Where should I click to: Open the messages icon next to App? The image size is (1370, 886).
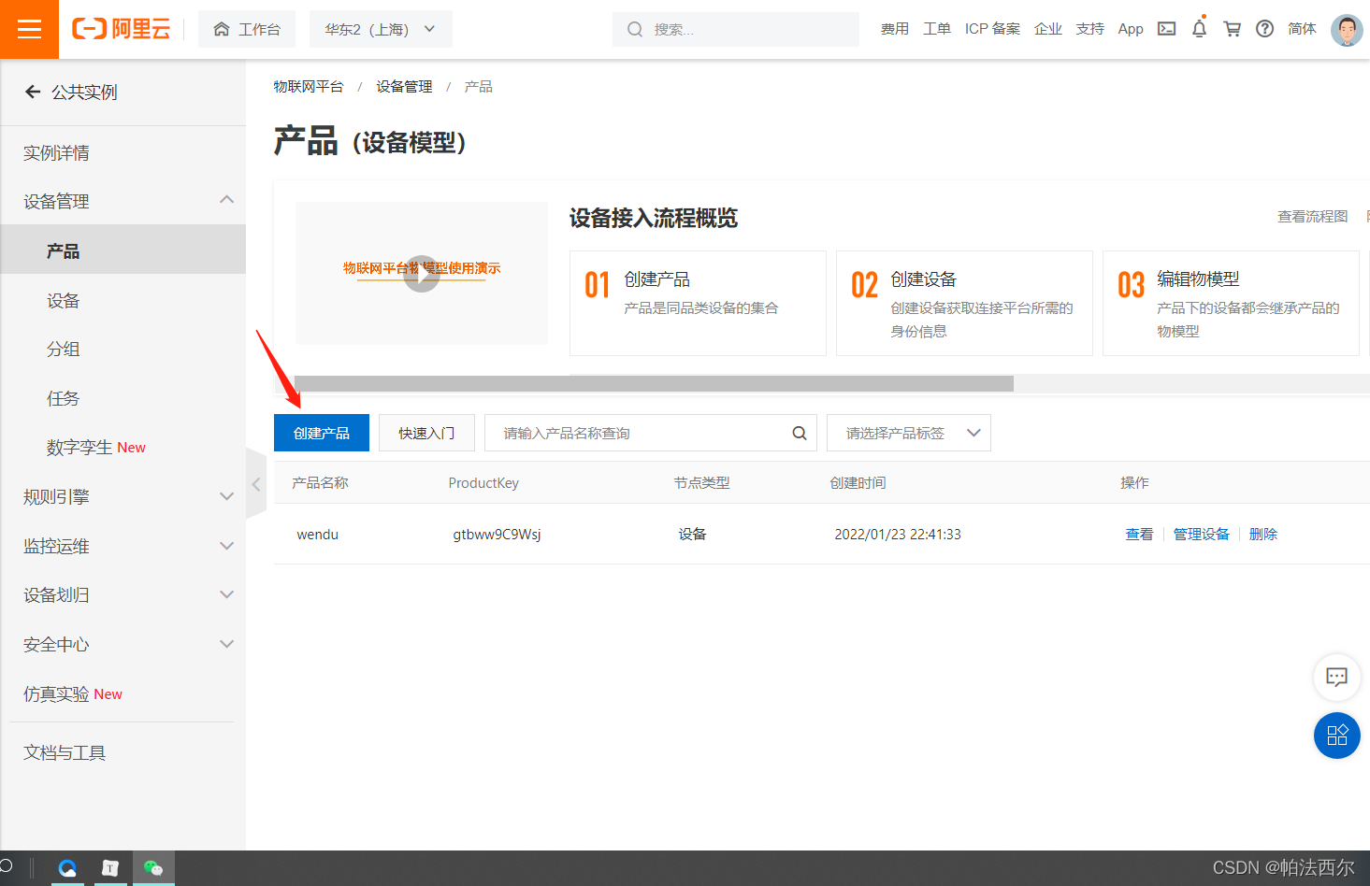pyautogui.click(x=1166, y=29)
